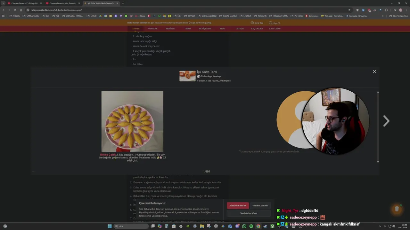
Task: Click the Üye Ol sign-up link
Action: [x=275, y=23]
